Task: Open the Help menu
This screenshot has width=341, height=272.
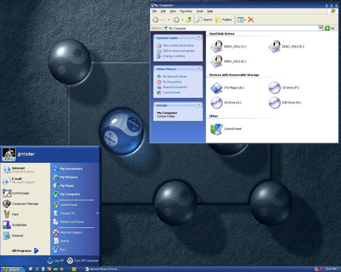Action: [x=210, y=11]
